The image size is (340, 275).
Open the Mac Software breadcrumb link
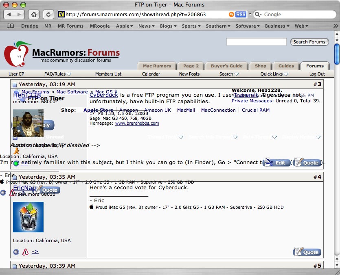click(72, 92)
